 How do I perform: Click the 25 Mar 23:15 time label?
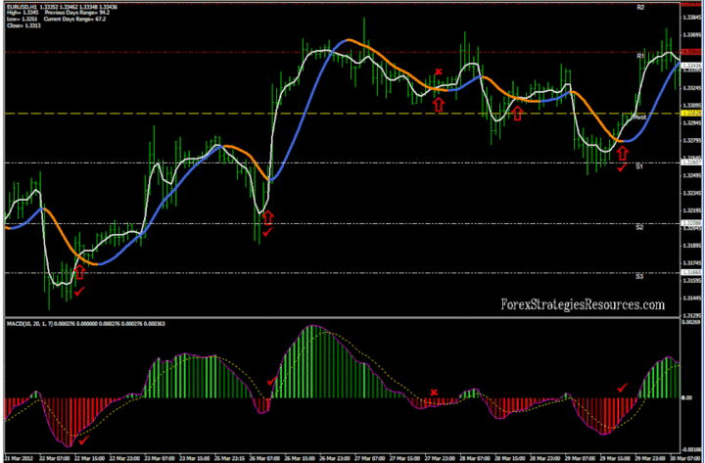click(230, 458)
